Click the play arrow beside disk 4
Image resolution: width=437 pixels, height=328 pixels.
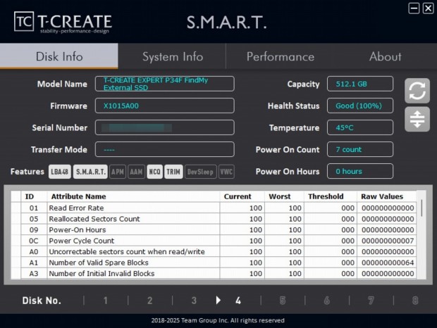(218, 300)
